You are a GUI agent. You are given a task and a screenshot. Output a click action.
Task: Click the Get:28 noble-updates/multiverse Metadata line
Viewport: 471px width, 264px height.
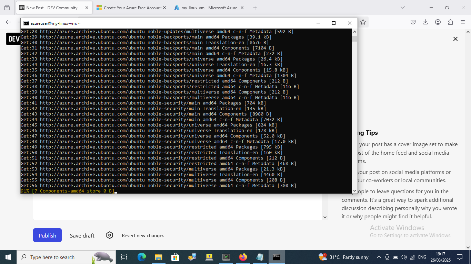(x=157, y=31)
